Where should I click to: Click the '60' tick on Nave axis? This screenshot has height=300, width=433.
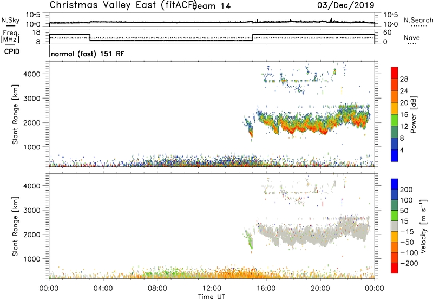coord(388,32)
